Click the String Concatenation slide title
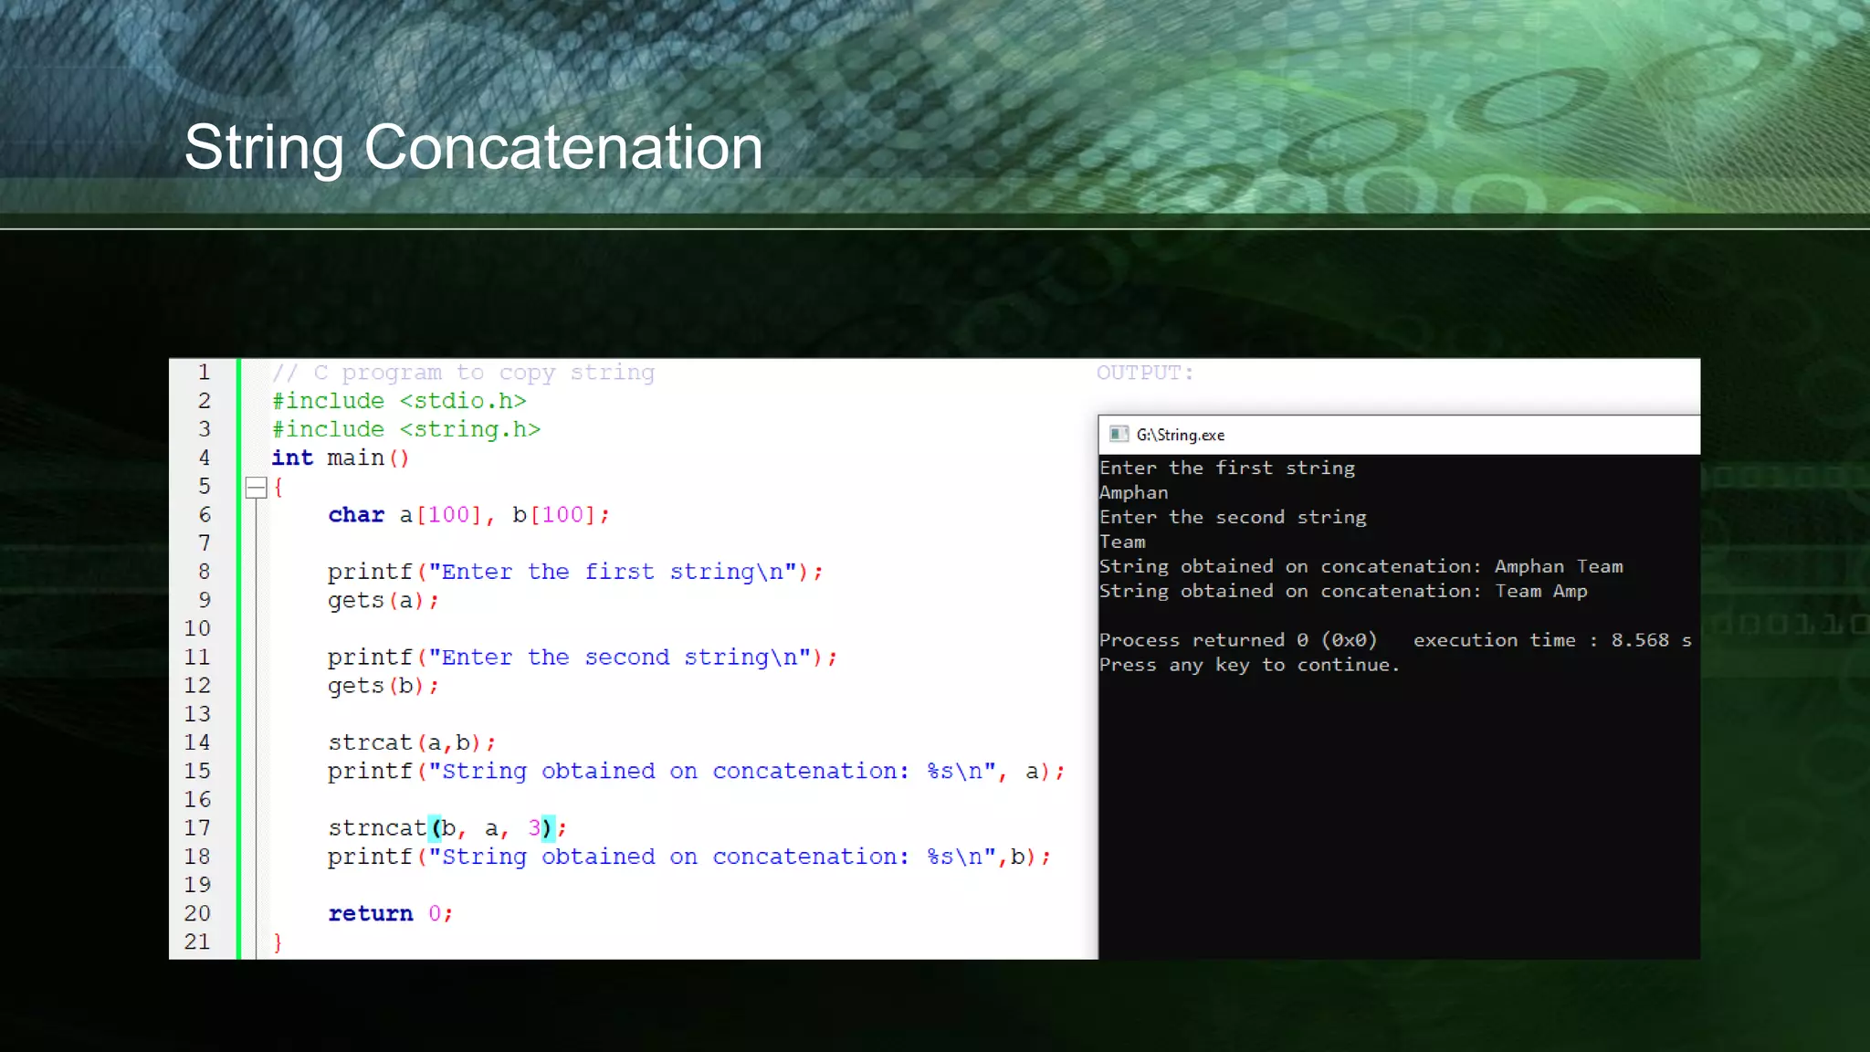Viewport: 1870px width, 1052px height. tap(473, 147)
